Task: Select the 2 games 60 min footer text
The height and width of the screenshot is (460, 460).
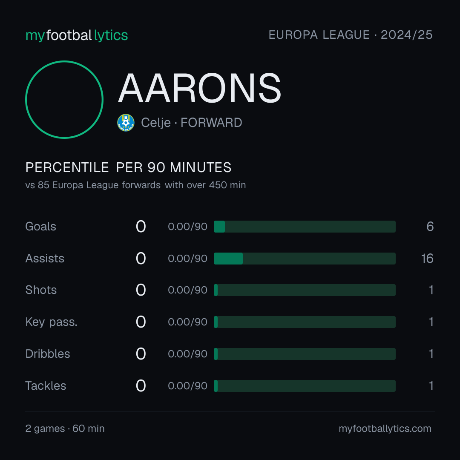Action: click(x=65, y=428)
